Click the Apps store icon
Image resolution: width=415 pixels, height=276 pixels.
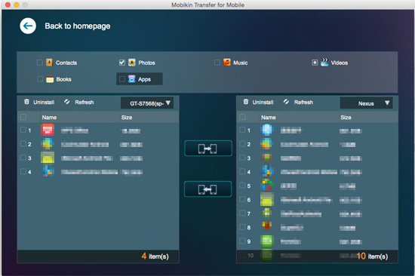click(132, 78)
